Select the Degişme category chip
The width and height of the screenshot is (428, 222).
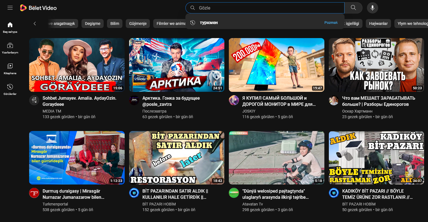click(x=93, y=24)
